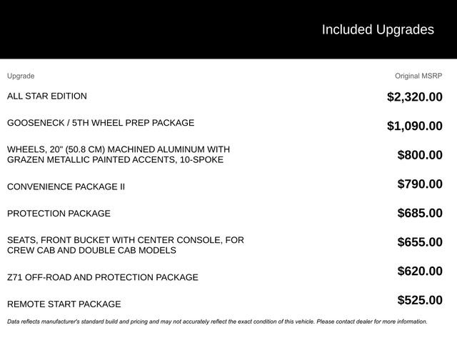Screen dimensions: 457x343
Task: Select the All Star Edition upgrade
Action: point(47,96)
